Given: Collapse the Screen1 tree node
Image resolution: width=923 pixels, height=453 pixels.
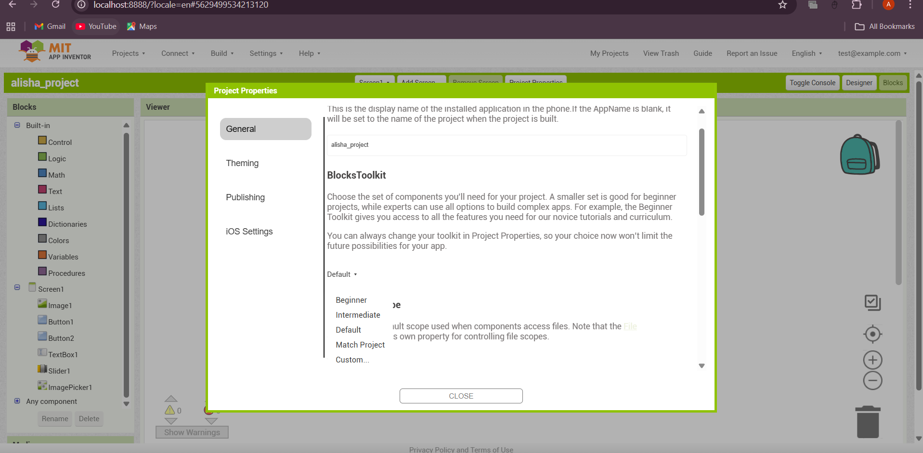Looking at the screenshot, I should [x=17, y=287].
